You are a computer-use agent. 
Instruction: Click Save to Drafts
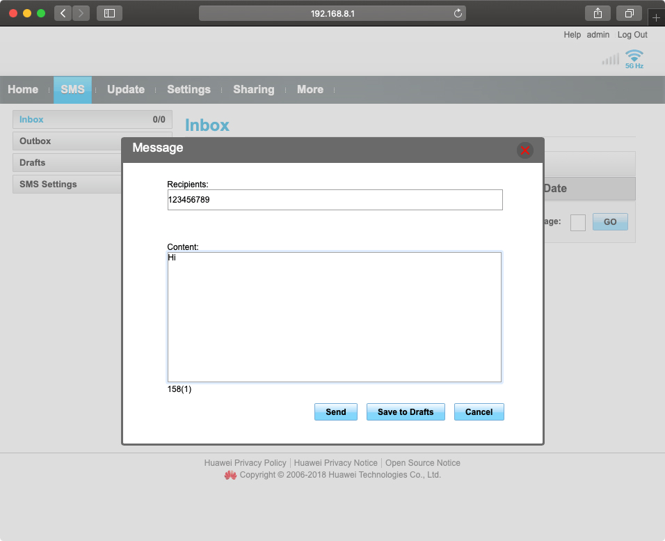[x=406, y=411]
